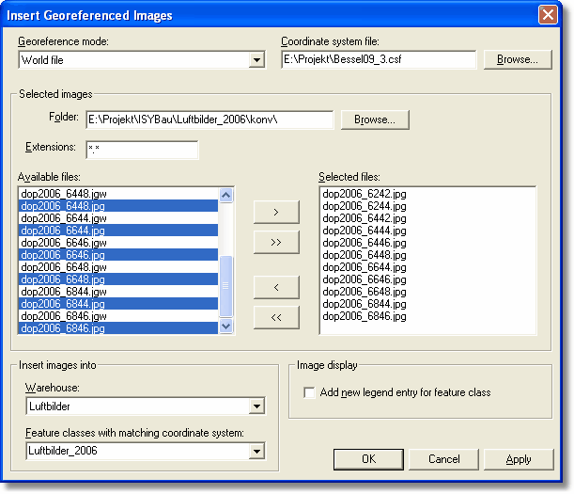574x494 pixels.
Task: Remove all files with double left arrow button
Action: 276,317
